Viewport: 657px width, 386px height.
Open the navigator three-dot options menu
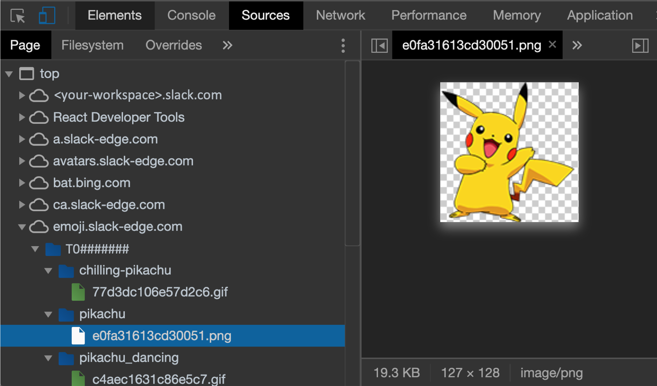pyautogui.click(x=343, y=46)
